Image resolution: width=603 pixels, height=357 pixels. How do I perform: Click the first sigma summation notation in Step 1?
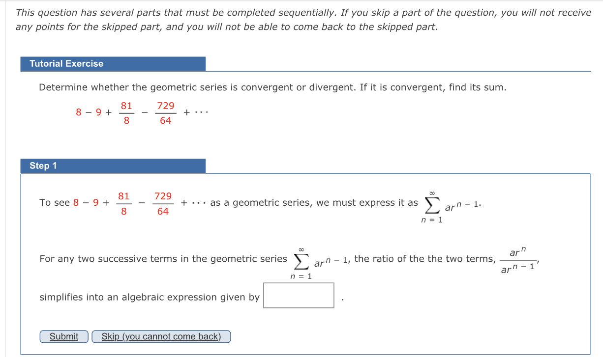[432, 206]
